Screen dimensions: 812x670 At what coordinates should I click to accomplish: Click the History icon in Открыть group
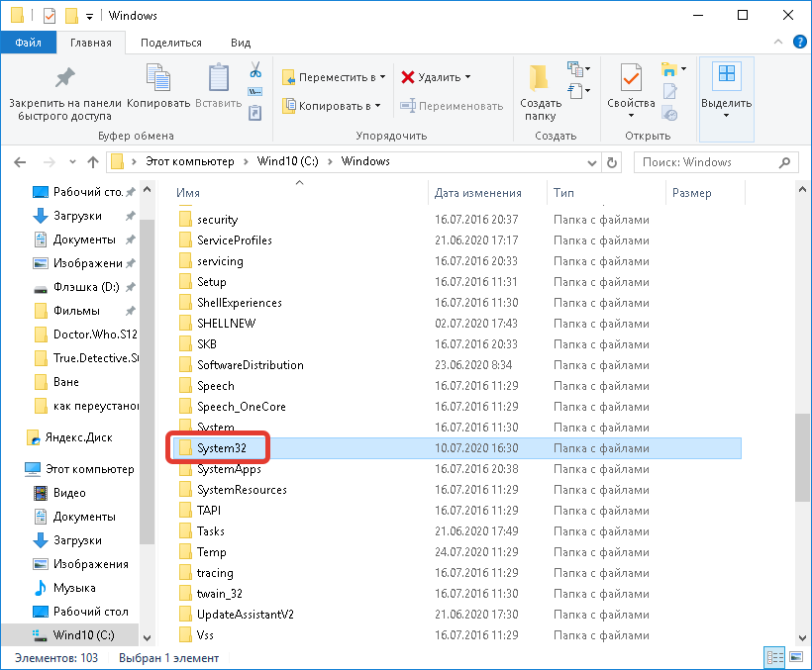(670, 114)
